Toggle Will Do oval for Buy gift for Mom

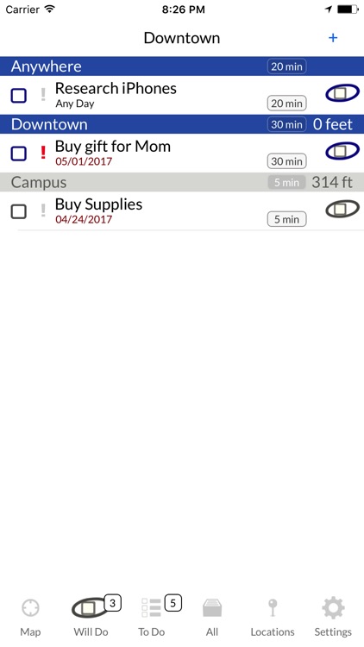(342, 151)
